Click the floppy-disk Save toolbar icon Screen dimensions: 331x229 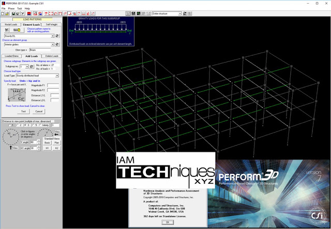pos(13,13)
